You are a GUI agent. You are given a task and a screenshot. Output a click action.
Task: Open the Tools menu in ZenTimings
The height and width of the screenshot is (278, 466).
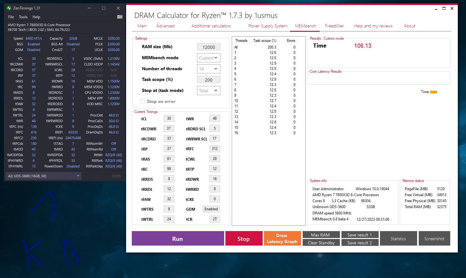(23, 17)
